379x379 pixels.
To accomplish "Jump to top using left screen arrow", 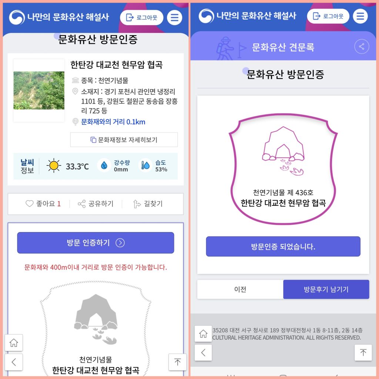I will [x=177, y=362].
